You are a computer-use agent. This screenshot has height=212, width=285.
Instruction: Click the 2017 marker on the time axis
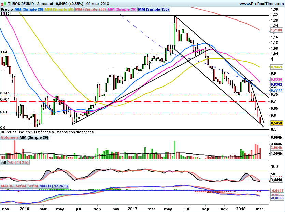click(132, 208)
